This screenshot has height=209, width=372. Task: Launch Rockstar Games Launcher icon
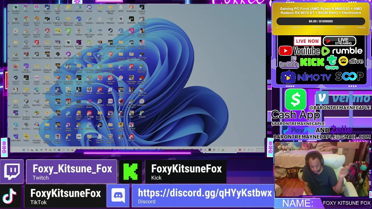[121, 125]
